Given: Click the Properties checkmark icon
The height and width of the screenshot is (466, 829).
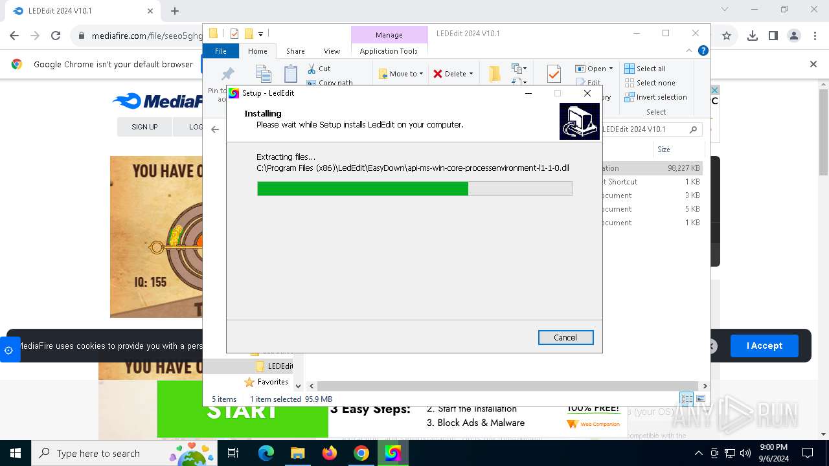Looking at the screenshot, I should click(x=554, y=74).
